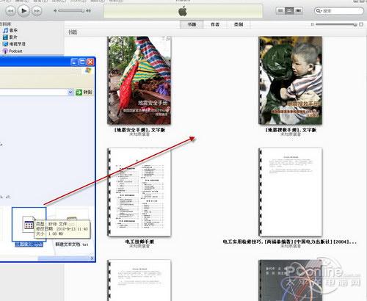Select the 作者 tab
Screen dimensions: 367x301
[215, 24]
